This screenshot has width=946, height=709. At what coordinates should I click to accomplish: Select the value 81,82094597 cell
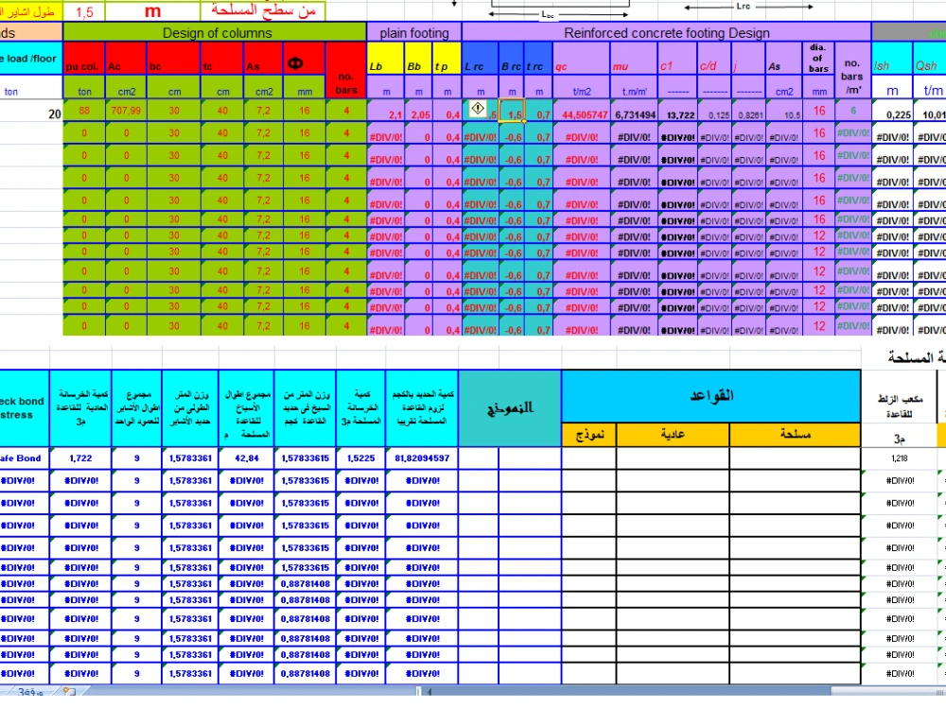422,458
